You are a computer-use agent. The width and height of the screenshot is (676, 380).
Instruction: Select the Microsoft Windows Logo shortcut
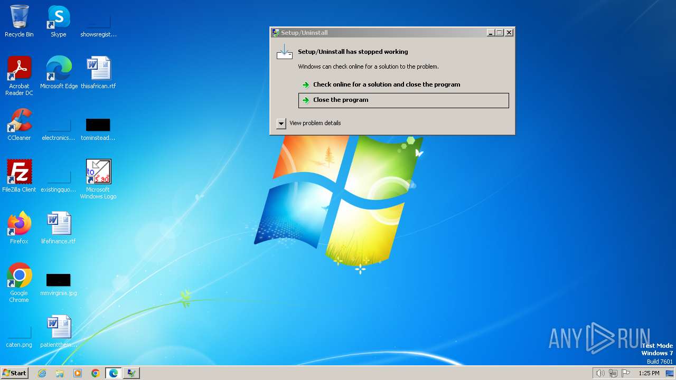pos(98,179)
